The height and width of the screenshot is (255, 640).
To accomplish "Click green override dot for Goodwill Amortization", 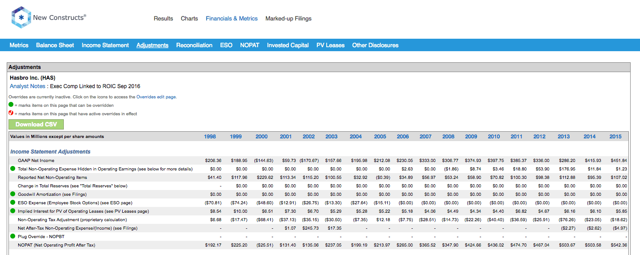I will coord(12,194).
